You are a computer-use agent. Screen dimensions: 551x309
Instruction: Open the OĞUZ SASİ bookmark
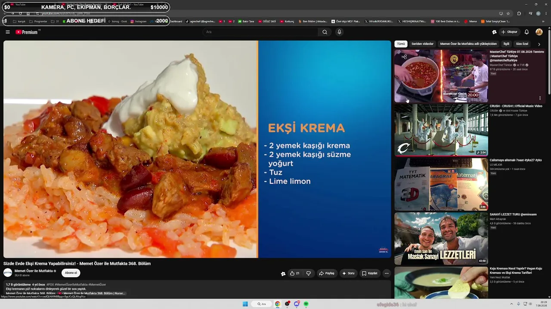click(x=267, y=21)
